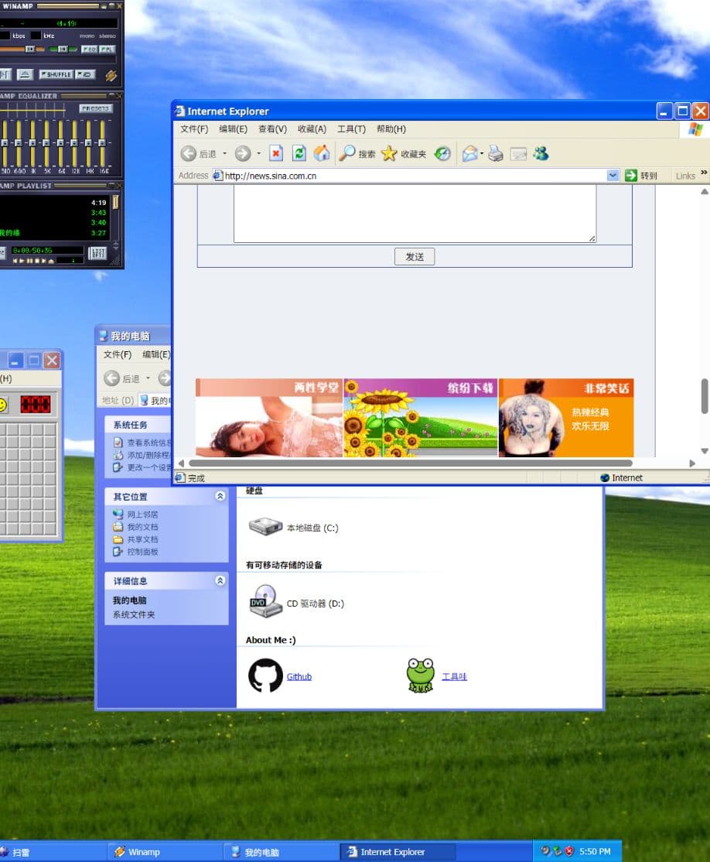Open Search (搜索) in Internet Explorer toolbar
The image size is (710, 862).
pos(357,153)
